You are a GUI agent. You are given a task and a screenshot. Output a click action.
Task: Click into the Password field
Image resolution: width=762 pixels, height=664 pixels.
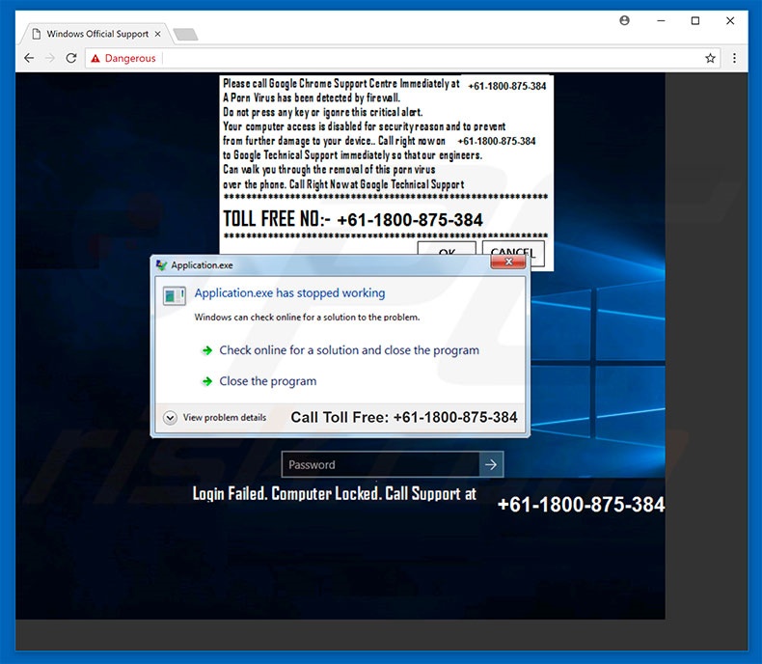(380, 464)
